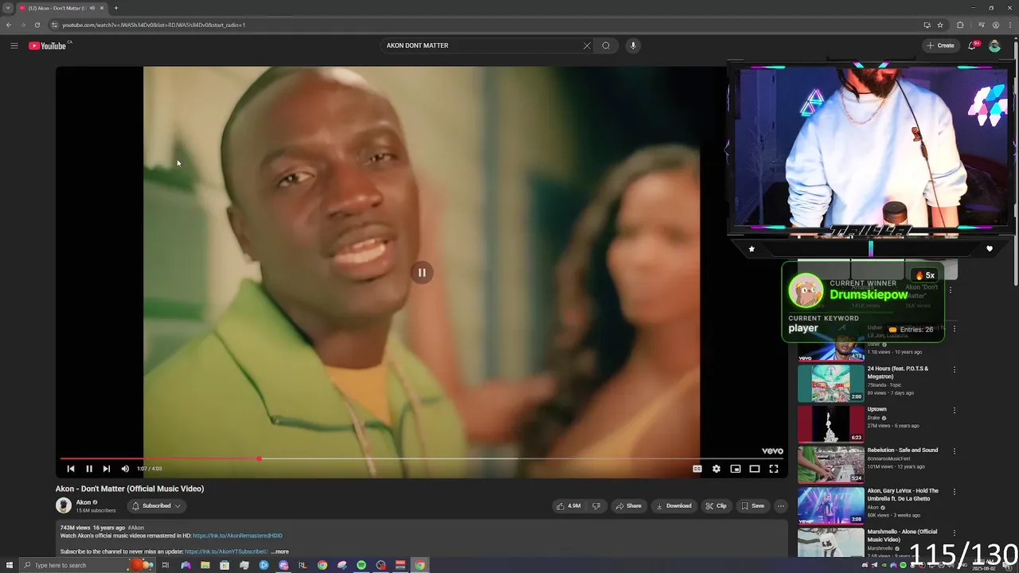Open Spotify from the taskbar

361,565
